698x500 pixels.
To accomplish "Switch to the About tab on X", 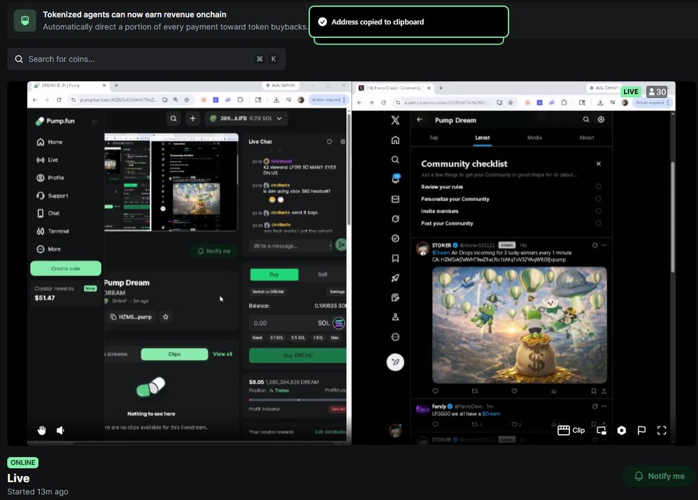I will [586, 138].
